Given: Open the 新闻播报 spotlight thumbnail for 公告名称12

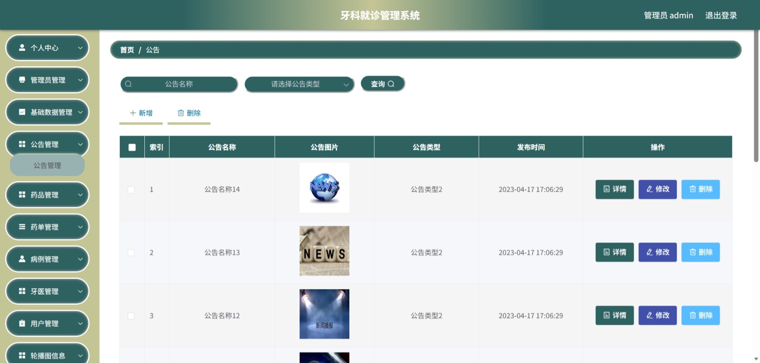Looking at the screenshot, I should (x=324, y=314).
